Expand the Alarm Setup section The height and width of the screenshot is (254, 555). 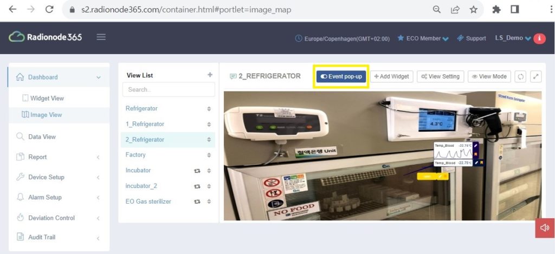pos(59,197)
